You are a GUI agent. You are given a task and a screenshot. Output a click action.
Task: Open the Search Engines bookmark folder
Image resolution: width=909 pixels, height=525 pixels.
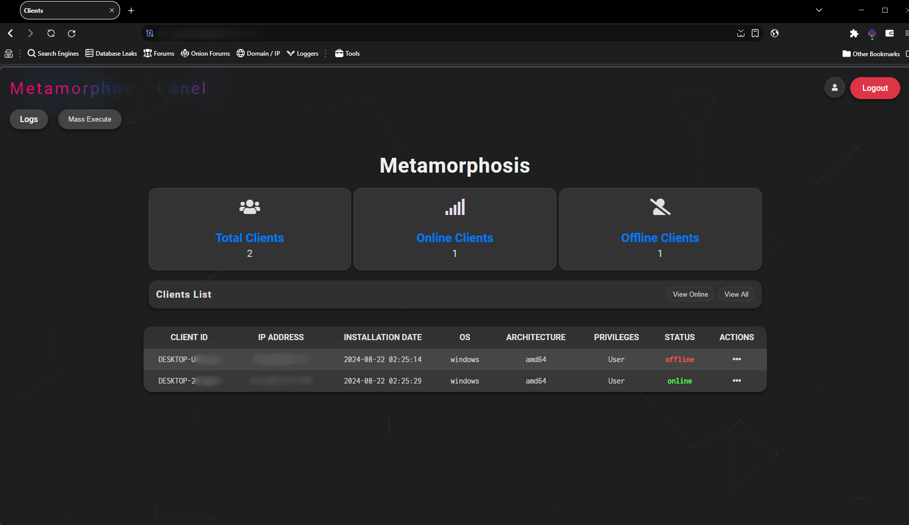pos(53,54)
